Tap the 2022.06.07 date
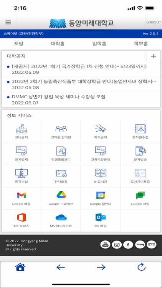The height and width of the screenshot is (288, 162). point(25,103)
